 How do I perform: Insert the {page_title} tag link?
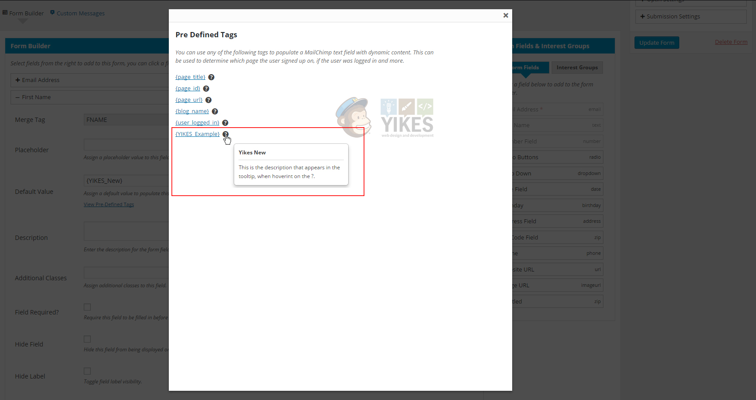coord(190,77)
